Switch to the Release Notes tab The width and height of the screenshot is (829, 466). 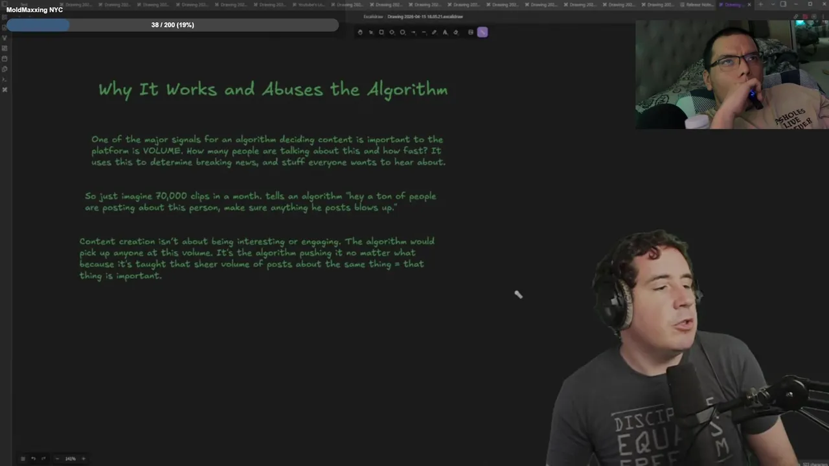coord(698,5)
